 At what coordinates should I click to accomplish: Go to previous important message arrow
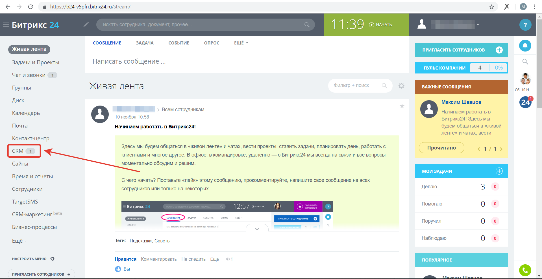(479, 149)
